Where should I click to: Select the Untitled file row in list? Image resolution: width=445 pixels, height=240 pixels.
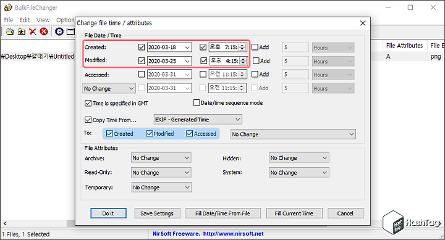point(38,56)
